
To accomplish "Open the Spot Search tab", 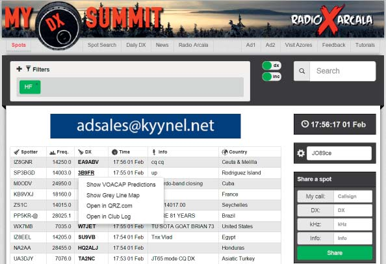I will (102, 45).
